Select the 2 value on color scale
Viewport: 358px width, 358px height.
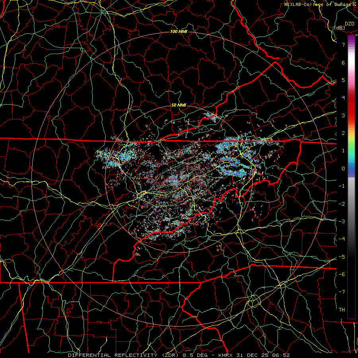click(343, 133)
